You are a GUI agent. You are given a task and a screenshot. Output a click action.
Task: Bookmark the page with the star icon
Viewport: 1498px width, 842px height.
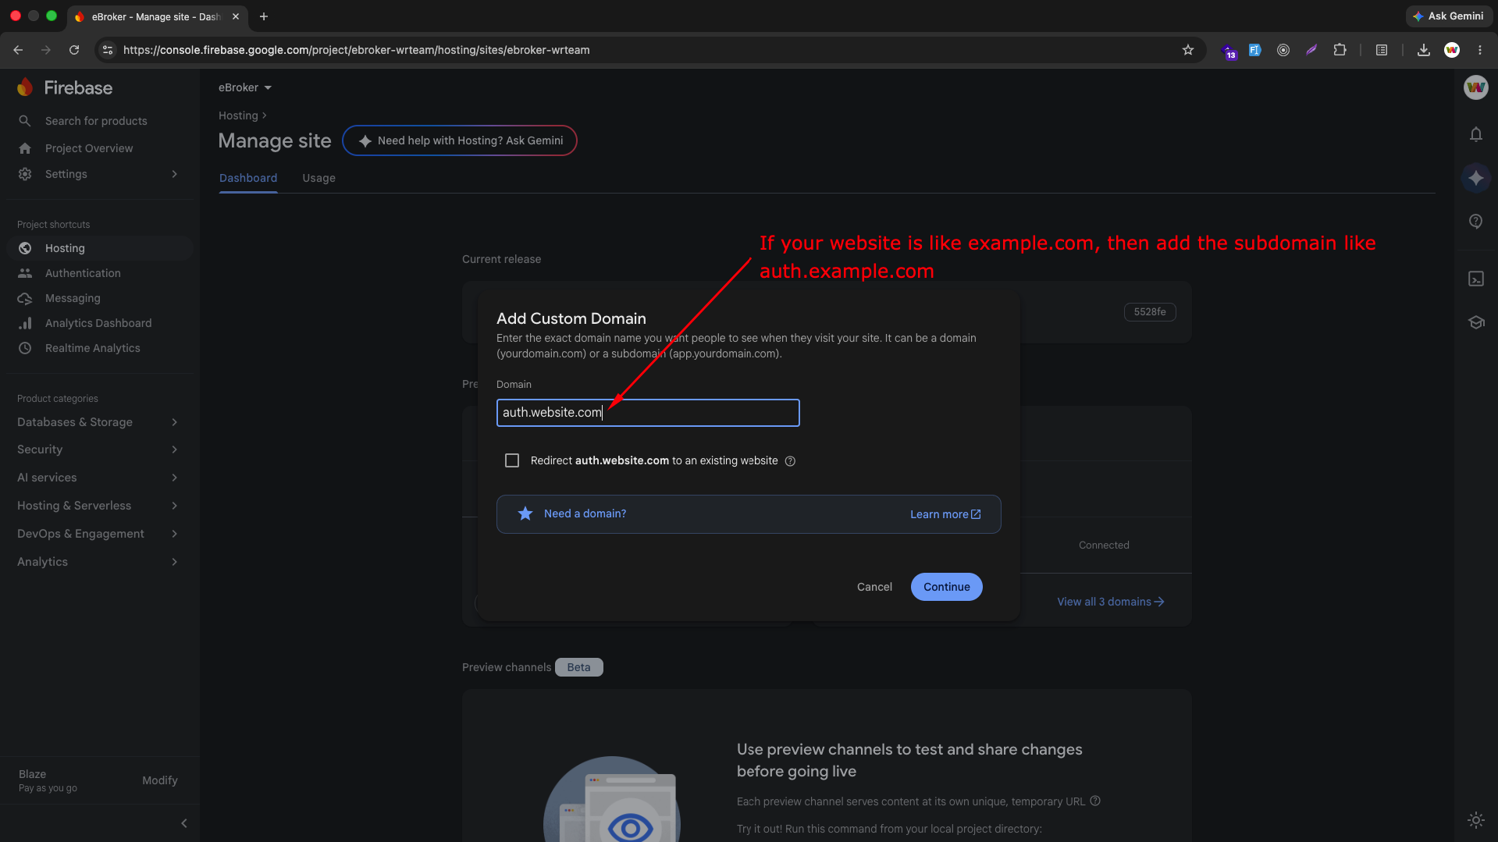tap(1188, 50)
